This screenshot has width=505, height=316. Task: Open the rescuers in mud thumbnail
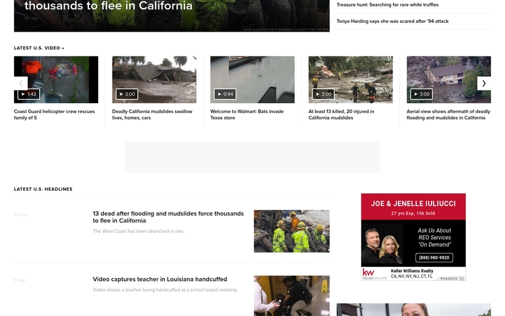(x=350, y=80)
